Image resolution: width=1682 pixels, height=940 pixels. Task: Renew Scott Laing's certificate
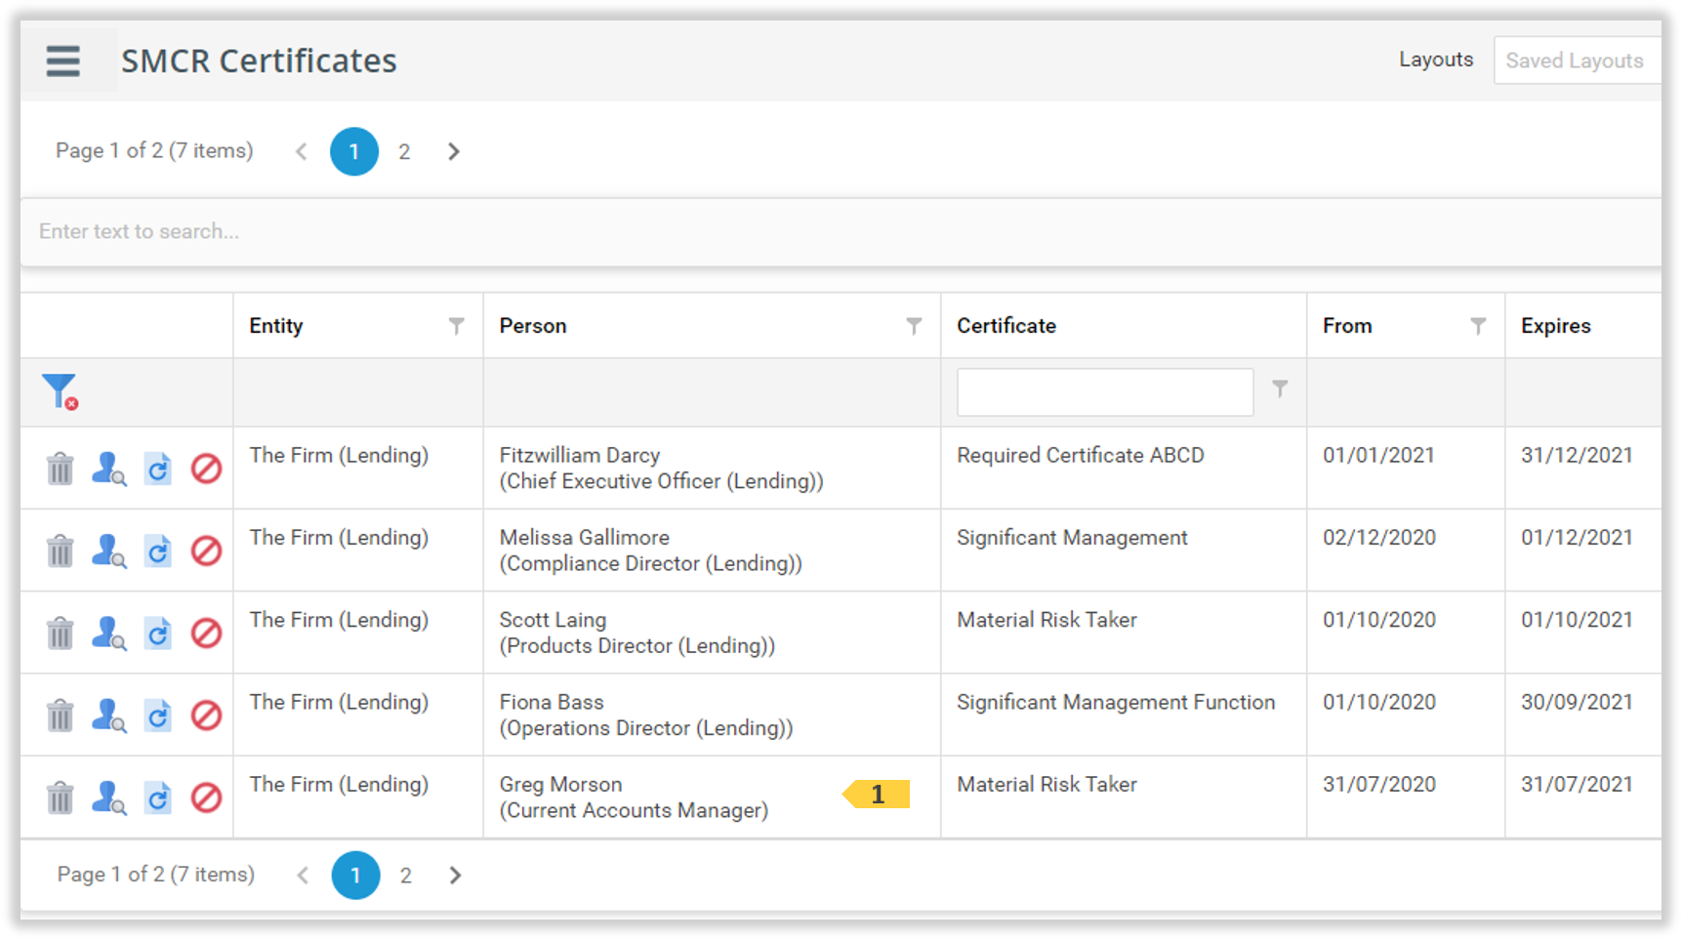157,633
